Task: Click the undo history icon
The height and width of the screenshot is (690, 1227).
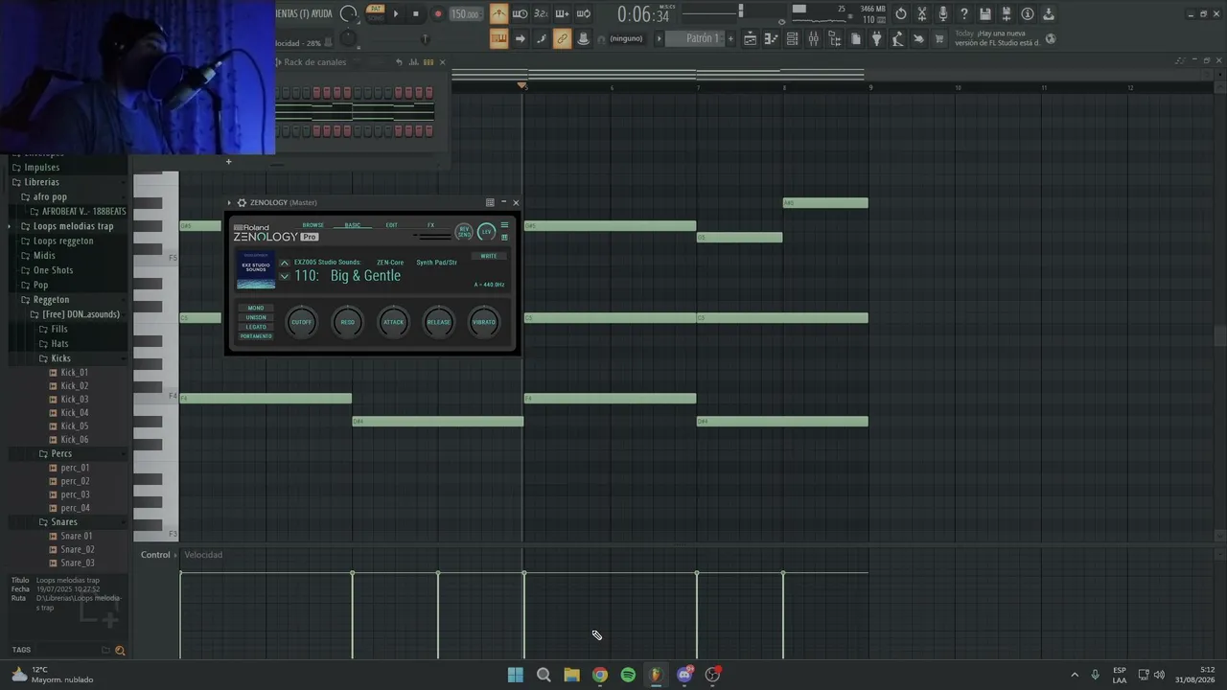Action: tap(901, 13)
